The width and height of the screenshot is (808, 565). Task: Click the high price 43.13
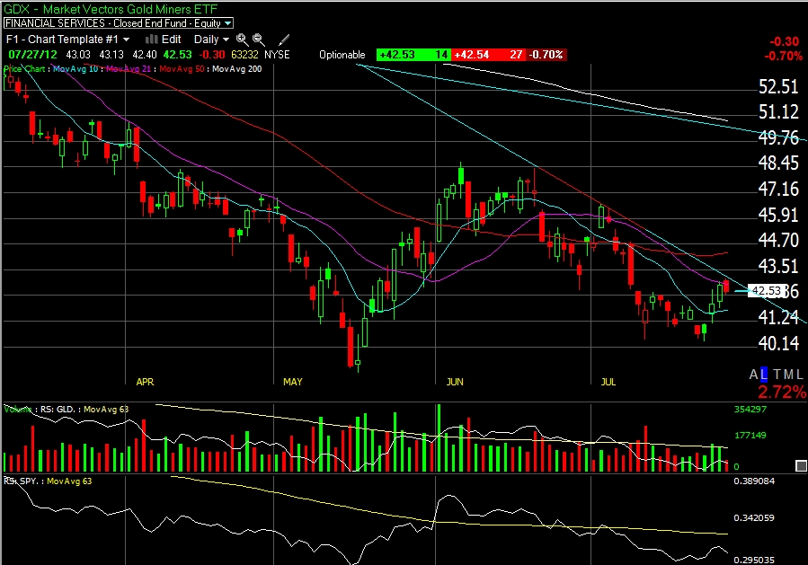tap(111, 55)
